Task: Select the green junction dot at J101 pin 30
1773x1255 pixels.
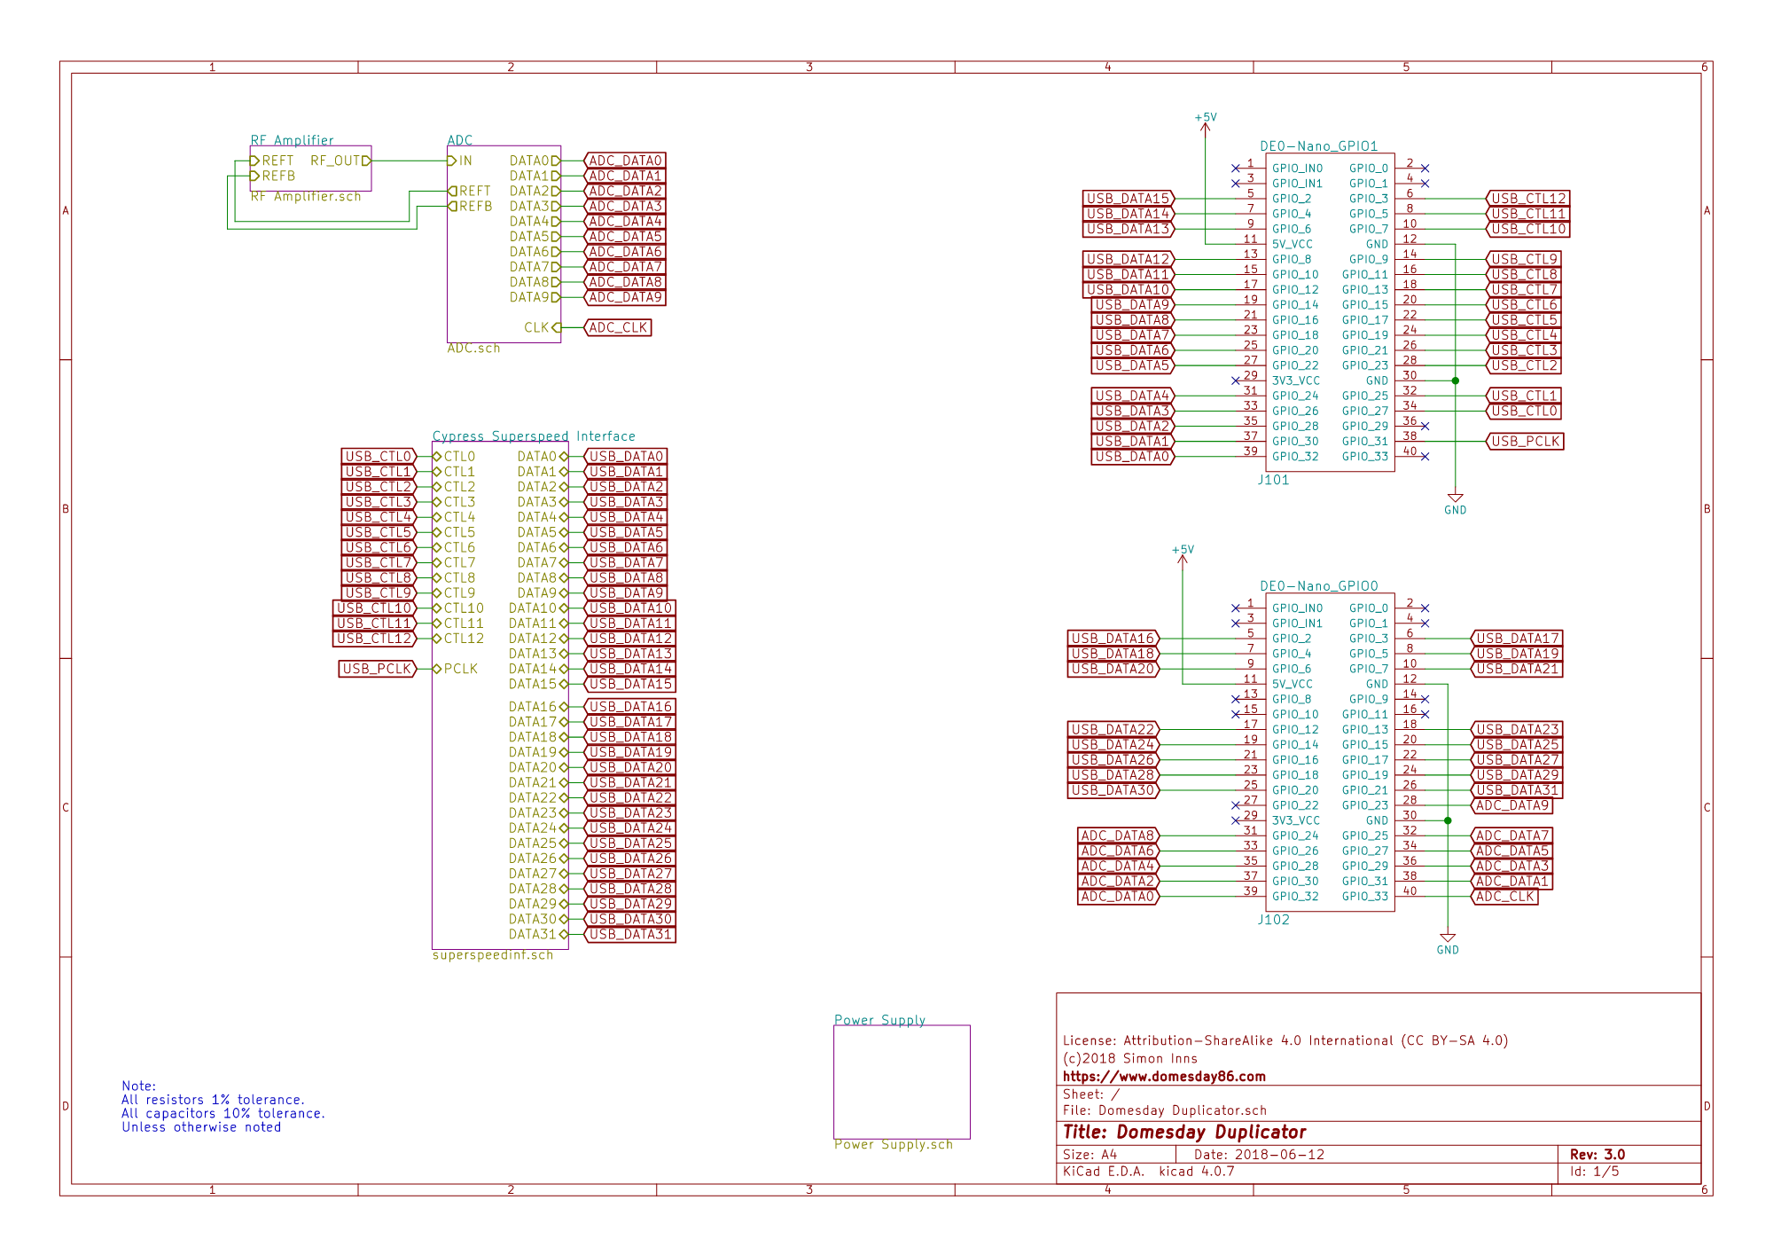Action: point(1455,380)
